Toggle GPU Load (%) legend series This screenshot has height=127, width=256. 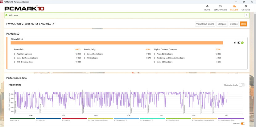74,119
